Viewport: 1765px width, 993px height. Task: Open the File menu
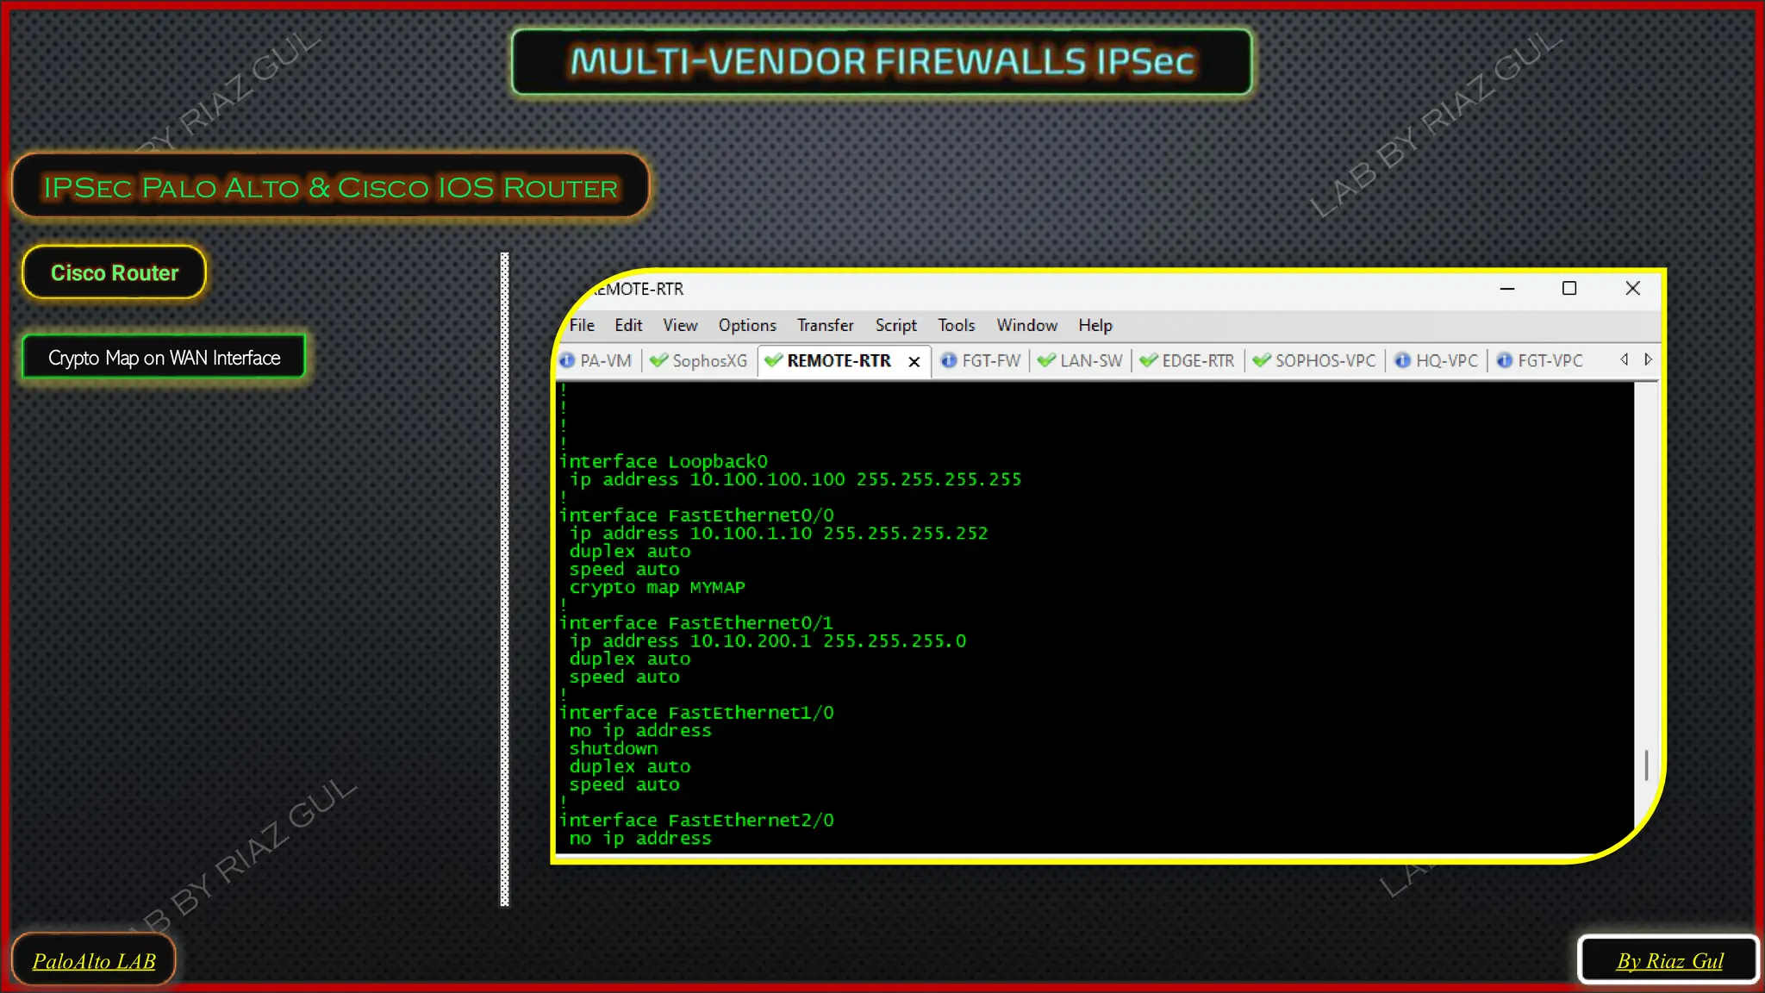point(582,325)
